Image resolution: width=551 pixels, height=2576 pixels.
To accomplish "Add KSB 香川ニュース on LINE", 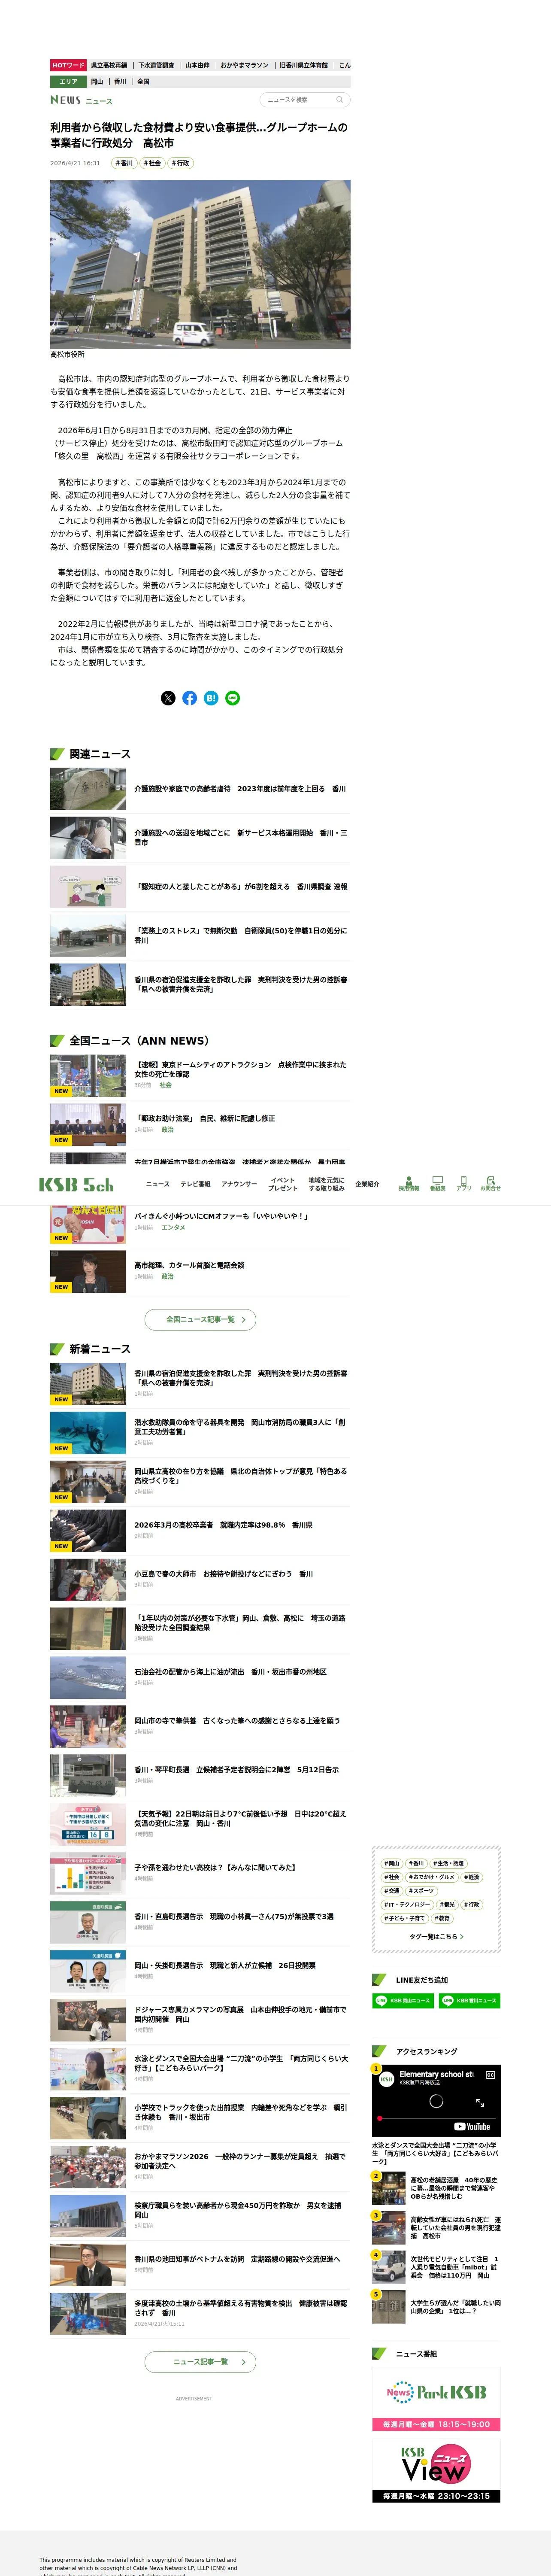I will 470,2001.
